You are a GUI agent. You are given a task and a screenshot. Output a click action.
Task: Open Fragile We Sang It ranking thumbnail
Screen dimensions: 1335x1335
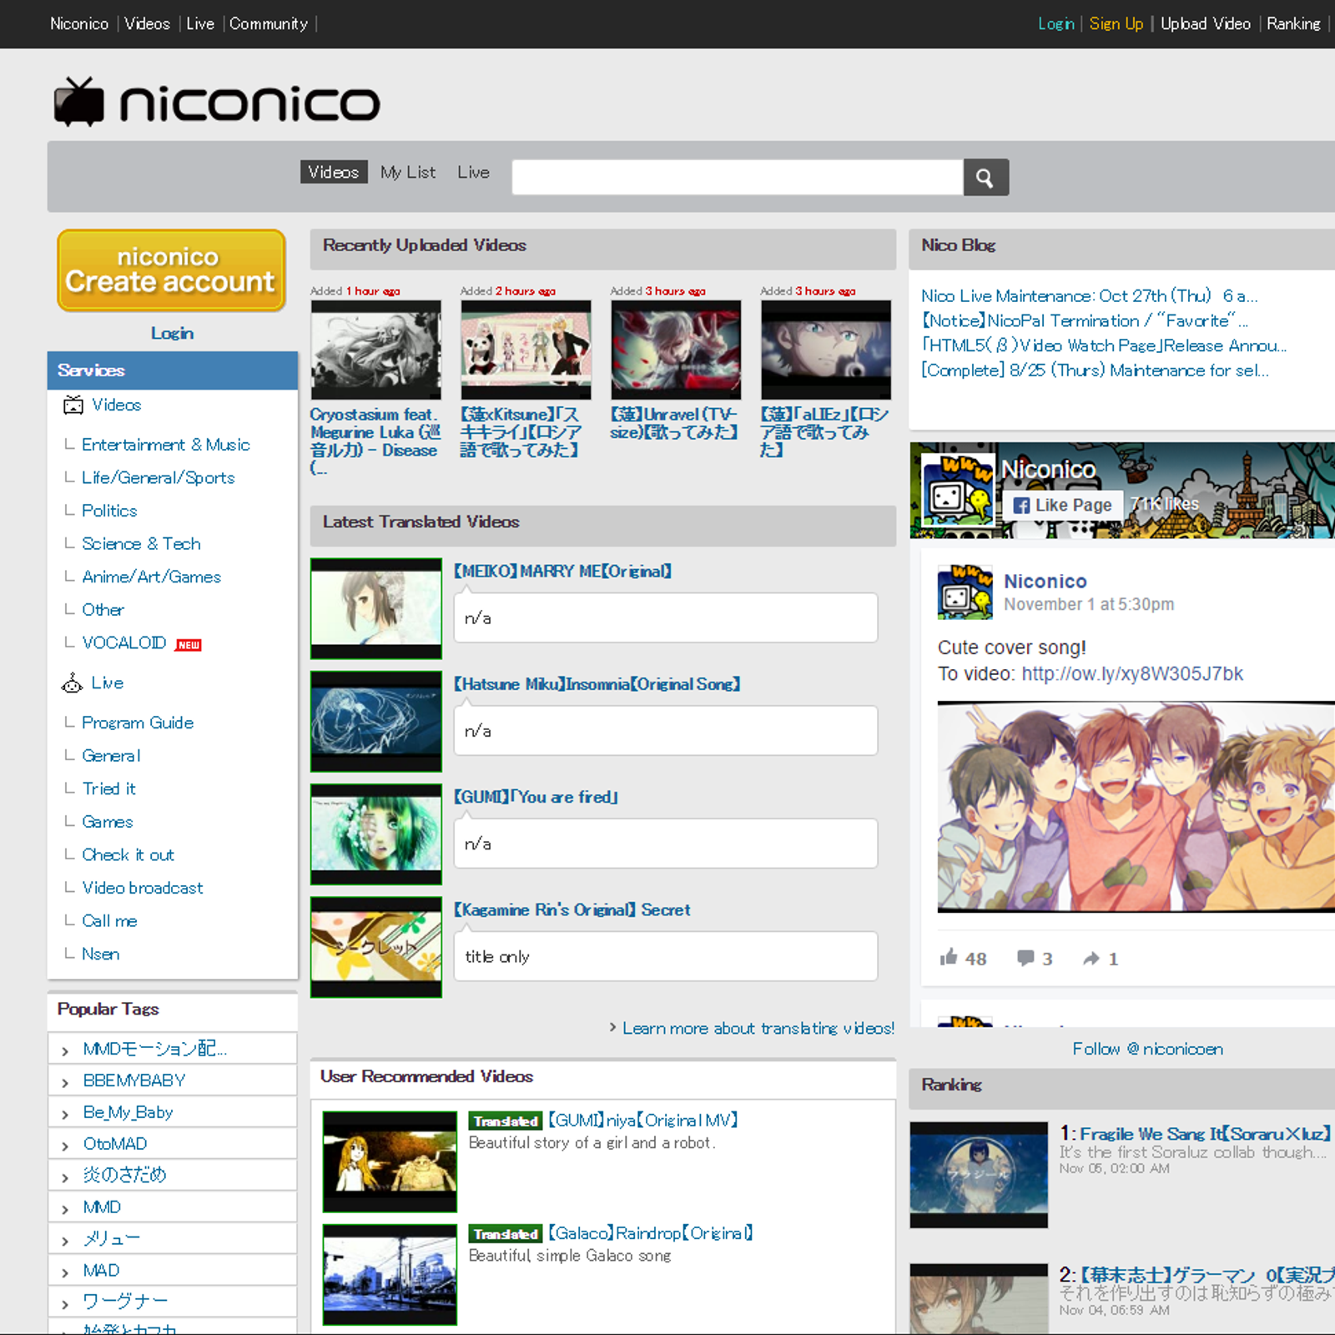(979, 1175)
